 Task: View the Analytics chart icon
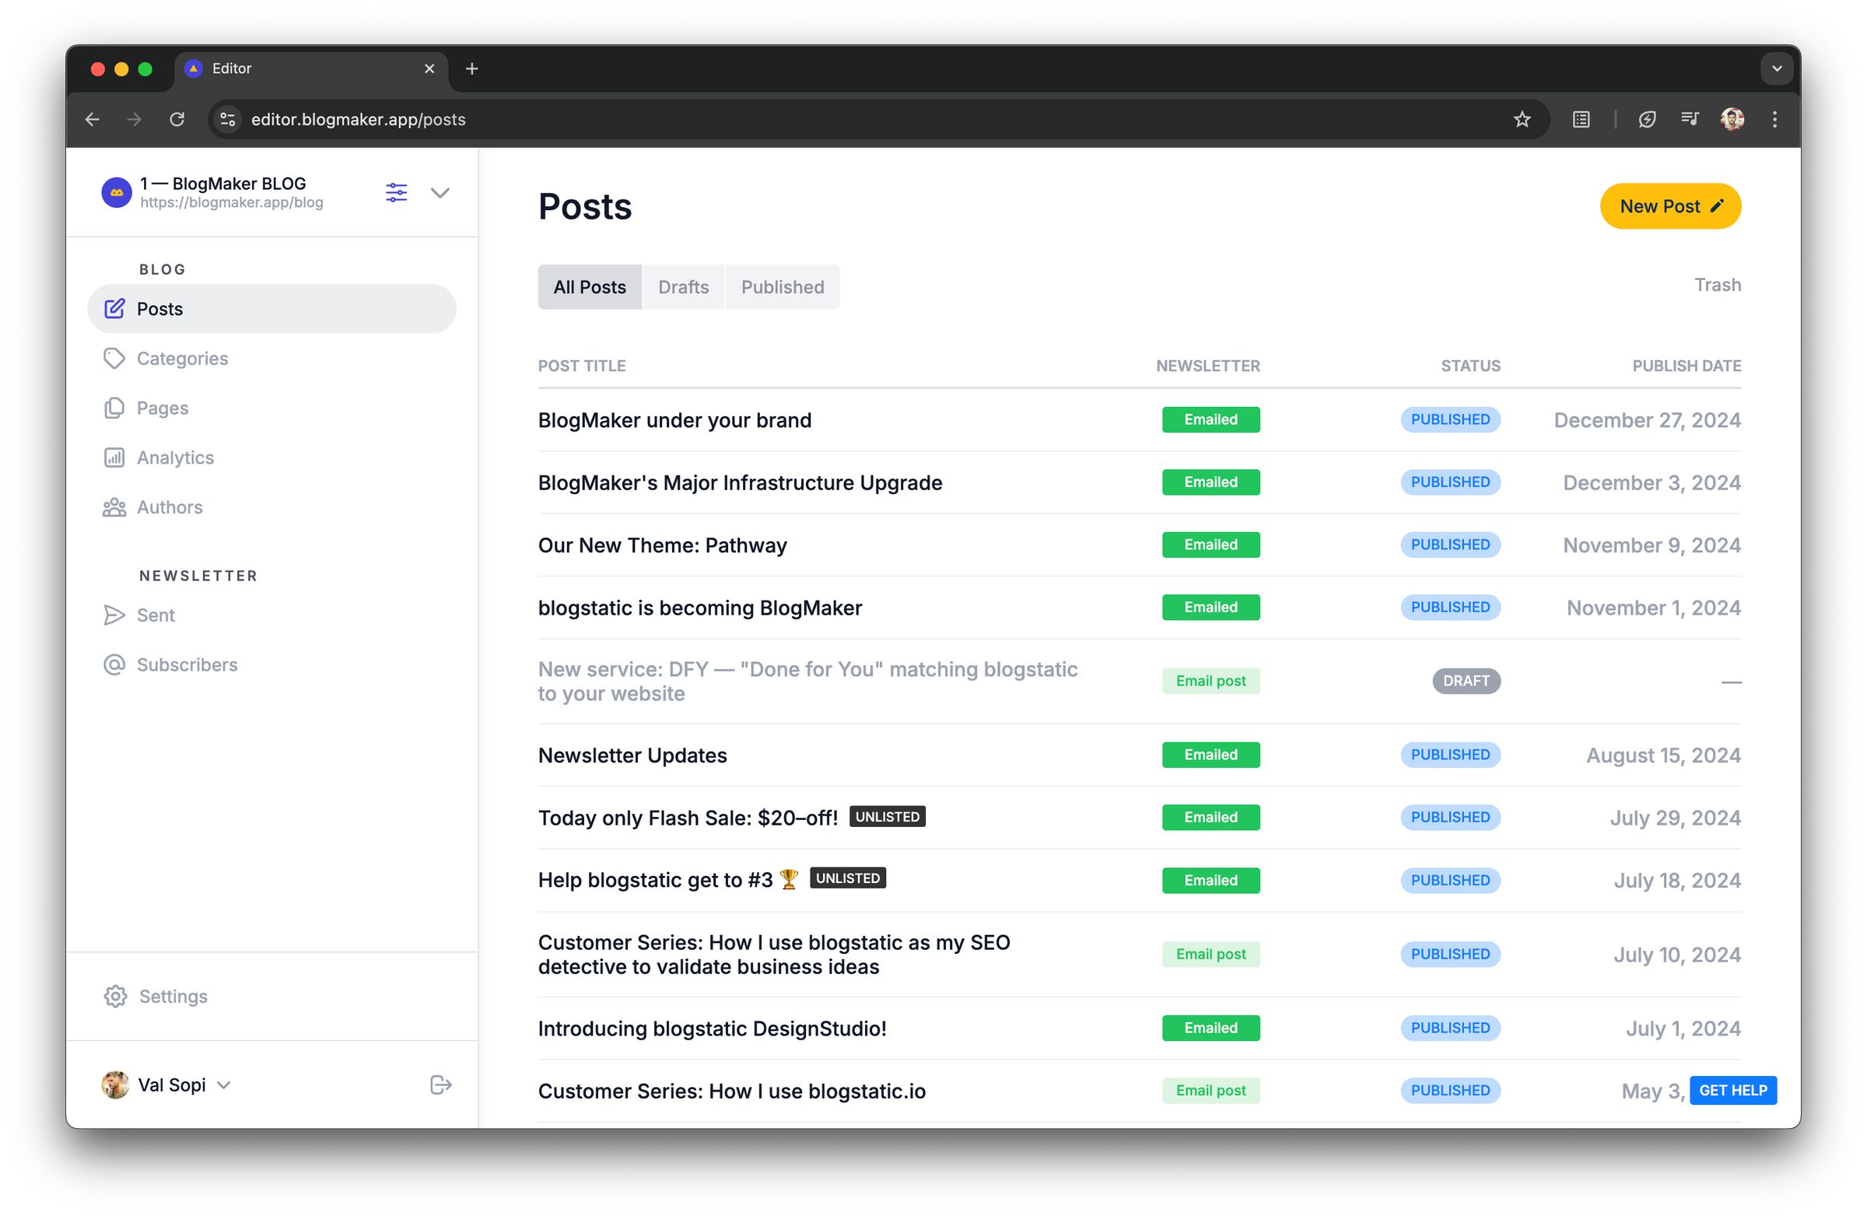point(114,457)
